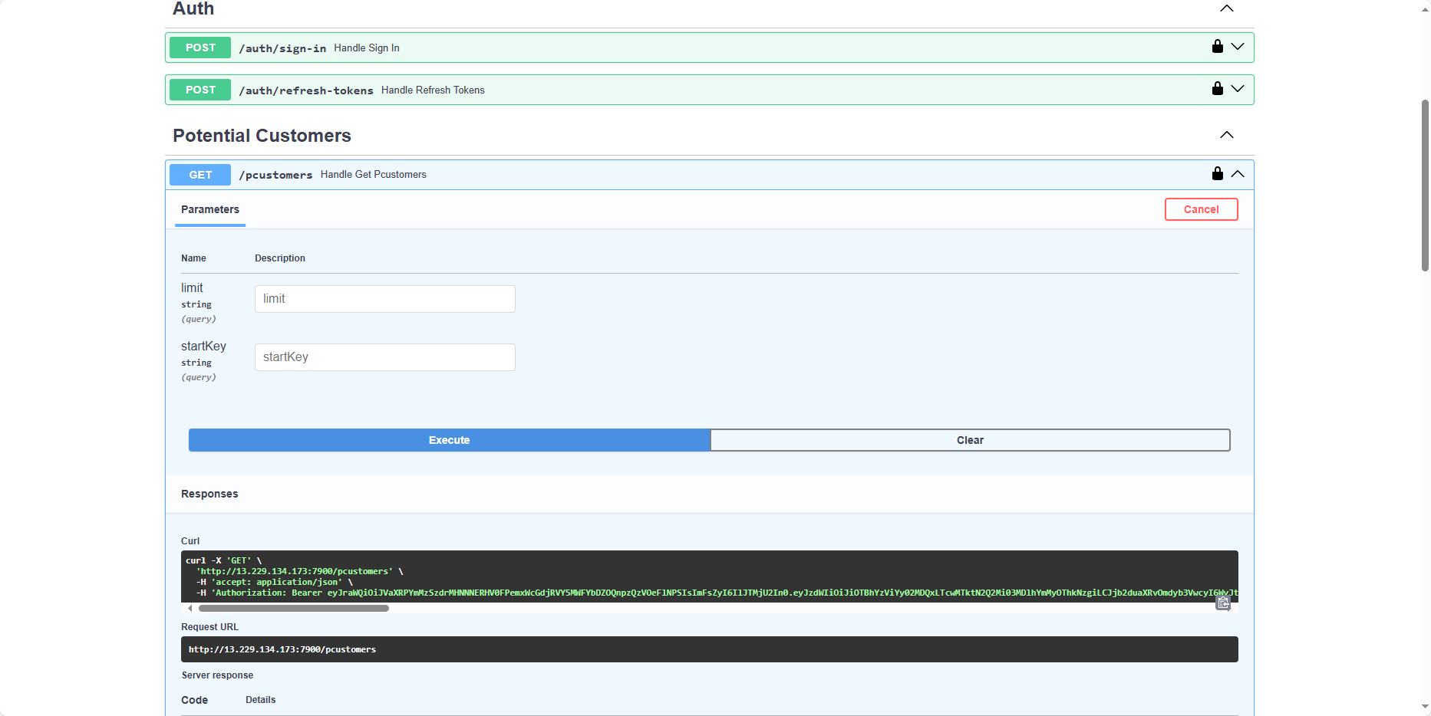Select the Parameters tab
The width and height of the screenshot is (1431, 716).
click(210, 209)
